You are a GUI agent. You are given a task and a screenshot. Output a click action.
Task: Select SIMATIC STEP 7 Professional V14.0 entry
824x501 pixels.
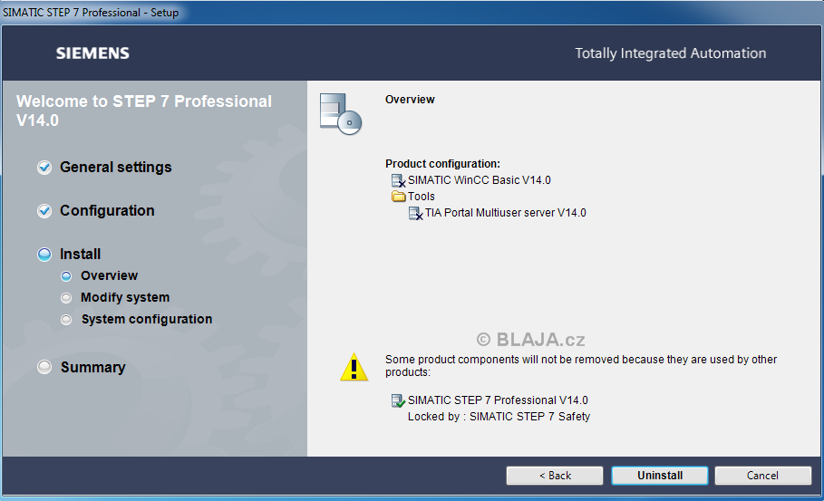498,400
